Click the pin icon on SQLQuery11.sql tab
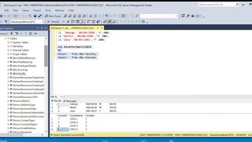 click(98, 28)
